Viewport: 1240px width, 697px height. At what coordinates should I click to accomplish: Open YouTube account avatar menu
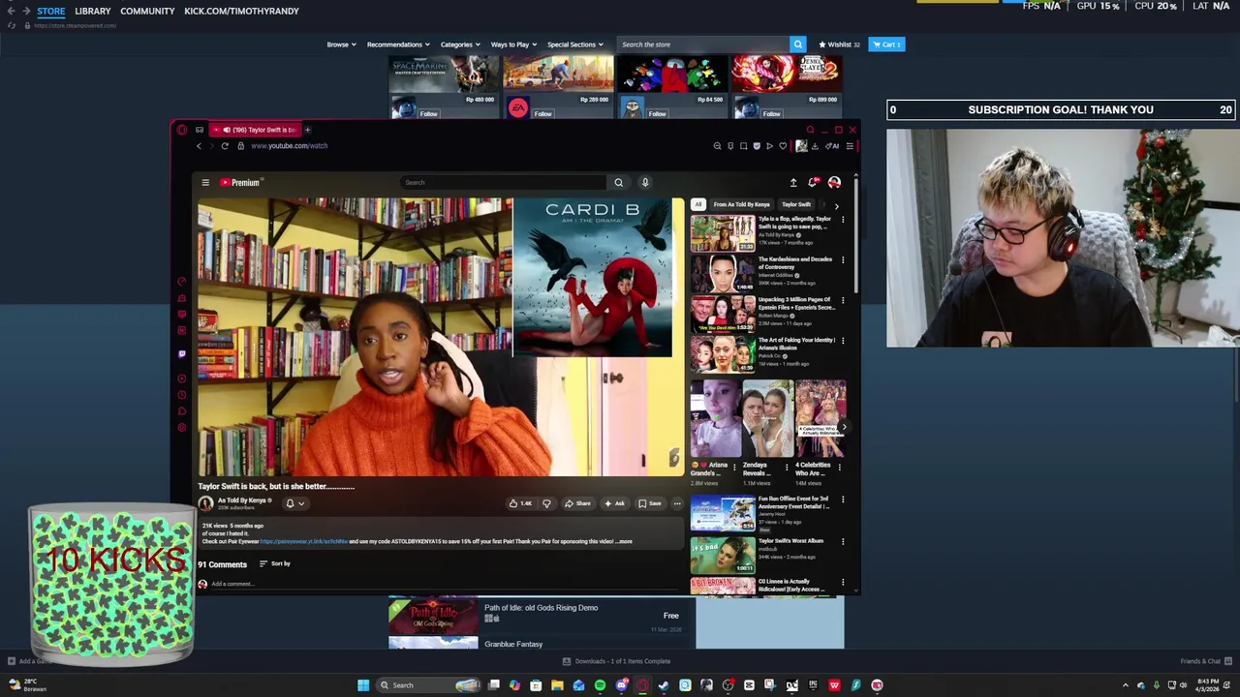[834, 182]
